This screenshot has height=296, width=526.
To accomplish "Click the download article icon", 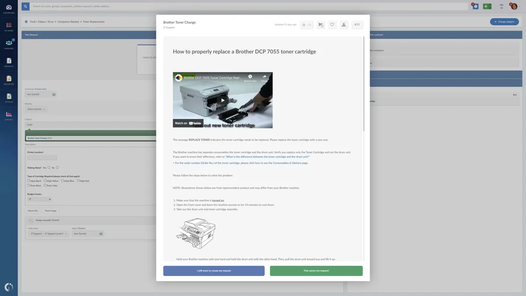I will tap(344, 25).
